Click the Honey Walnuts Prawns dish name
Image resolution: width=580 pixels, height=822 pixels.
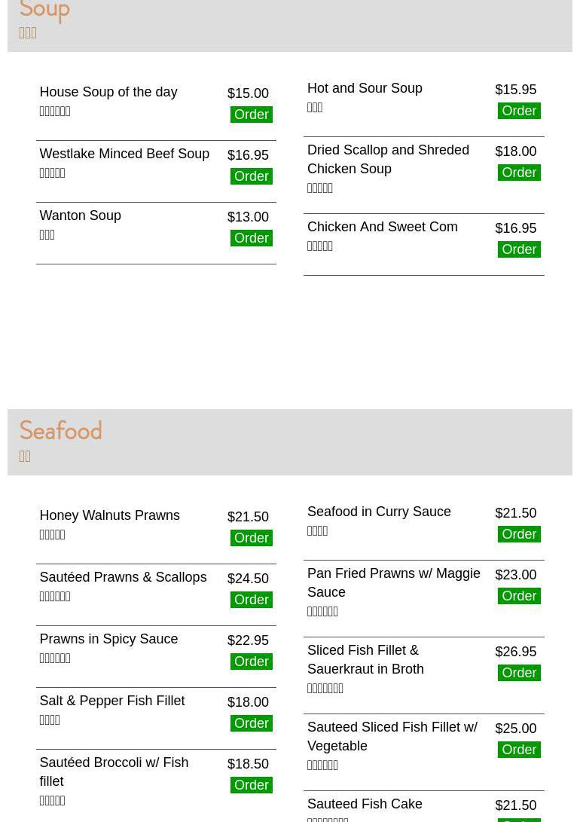coord(109,515)
